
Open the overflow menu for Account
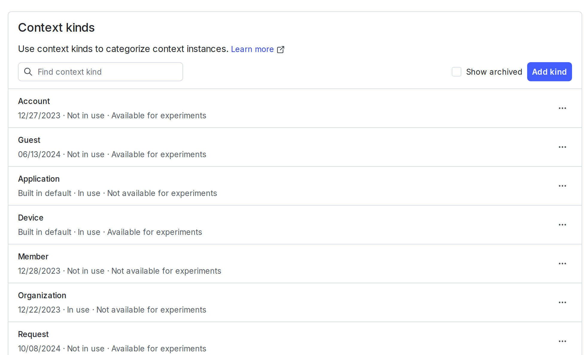click(562, 108)
